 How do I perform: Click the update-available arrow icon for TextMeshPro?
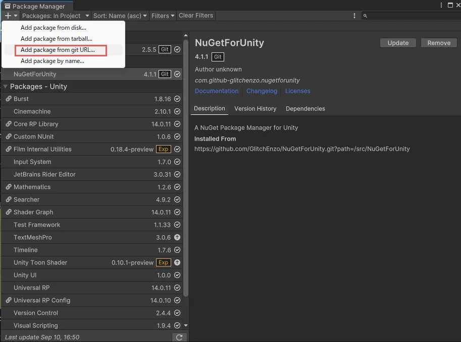[x=177, y=237]
